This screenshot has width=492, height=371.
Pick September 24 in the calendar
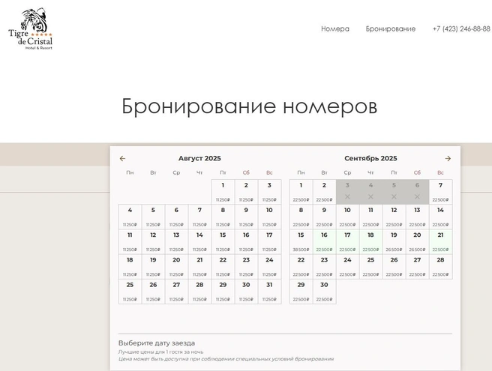pos(348,267)
